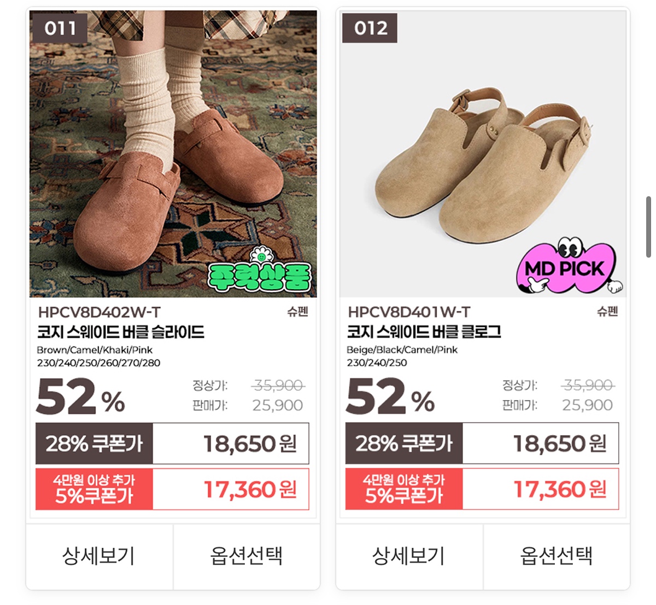Open 상세보기 for the 버클 슬라이드
Image resolution: width=656 pixels, height=605 pixels.
click(99, 556)
